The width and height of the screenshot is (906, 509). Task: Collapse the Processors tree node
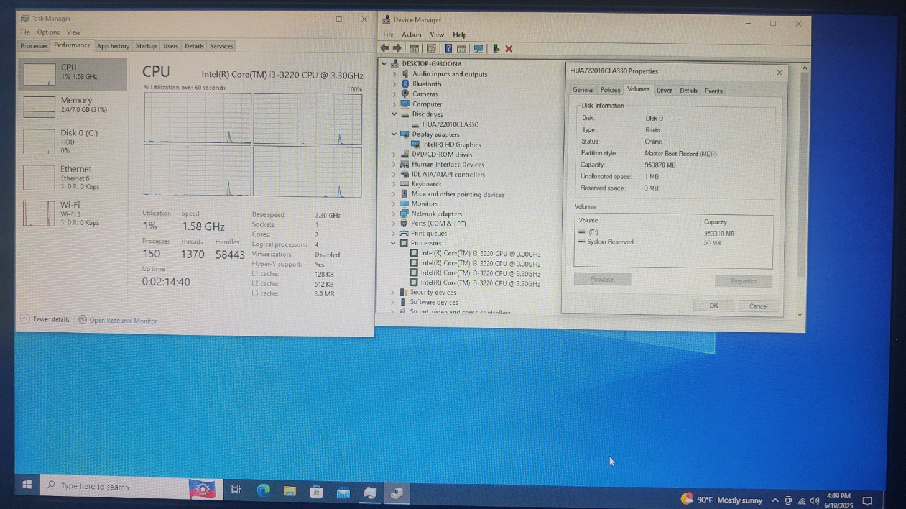coord(394,243)
